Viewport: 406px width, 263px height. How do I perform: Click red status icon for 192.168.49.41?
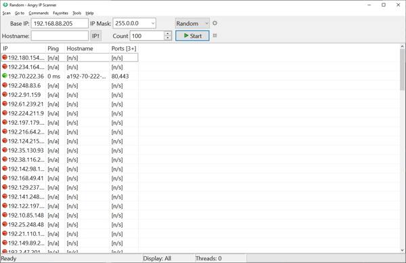coord(5,178)
